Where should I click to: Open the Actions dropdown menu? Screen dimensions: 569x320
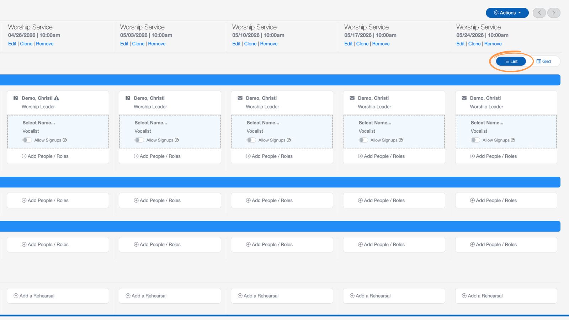coord(507,13)
